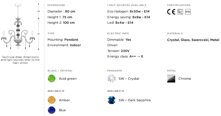Screen dimensions: 221x116
Task: Click the Blue label text
Action: 62,110
